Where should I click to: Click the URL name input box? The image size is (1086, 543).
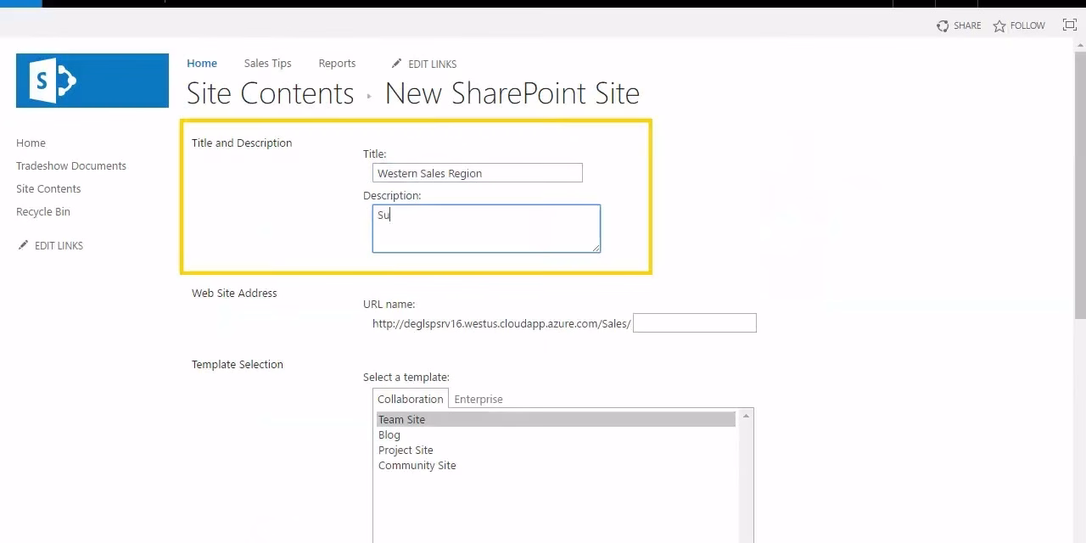point(694,322)
